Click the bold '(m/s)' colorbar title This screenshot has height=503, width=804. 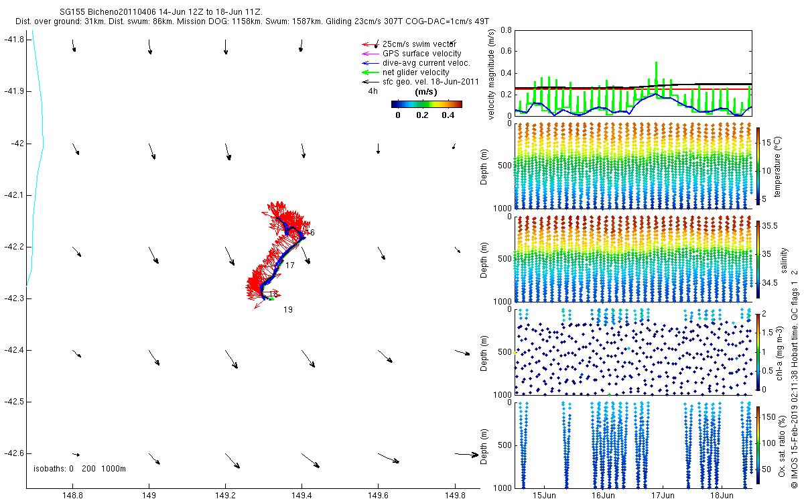[427, 91]
